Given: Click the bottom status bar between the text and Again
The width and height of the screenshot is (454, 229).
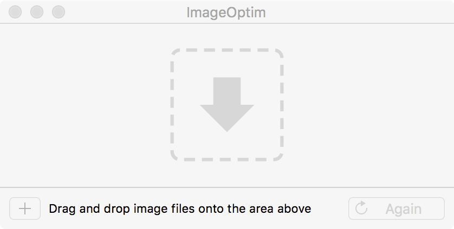Looking at the screenshot, I should tap(330, 208).
